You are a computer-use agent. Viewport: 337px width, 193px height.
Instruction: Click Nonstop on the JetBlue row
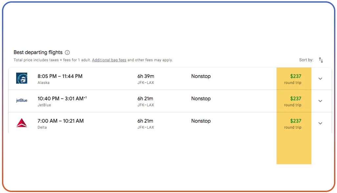[201, 99]
